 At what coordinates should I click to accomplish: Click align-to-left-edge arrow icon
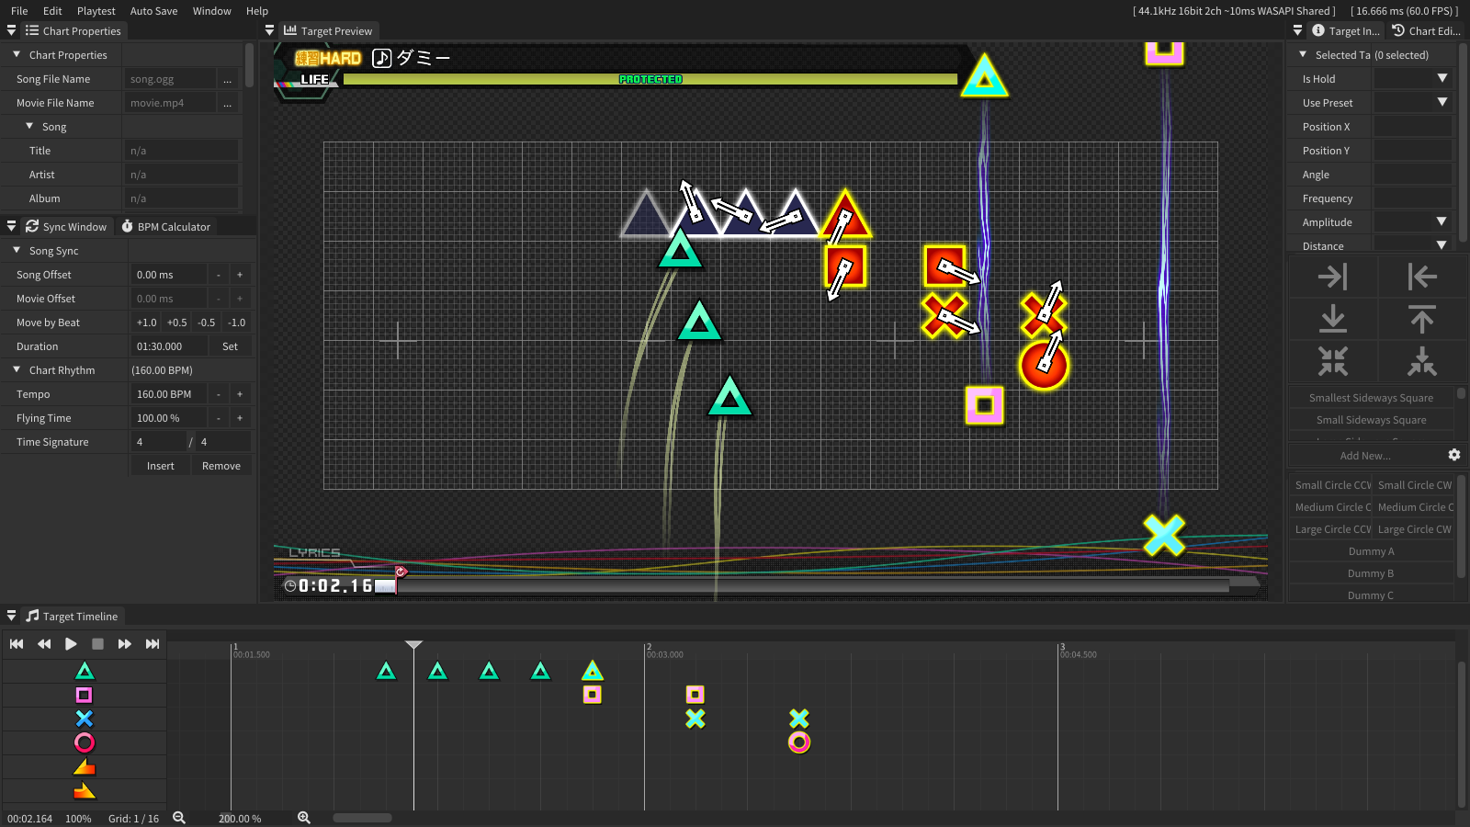click(x=1421, y=277)
